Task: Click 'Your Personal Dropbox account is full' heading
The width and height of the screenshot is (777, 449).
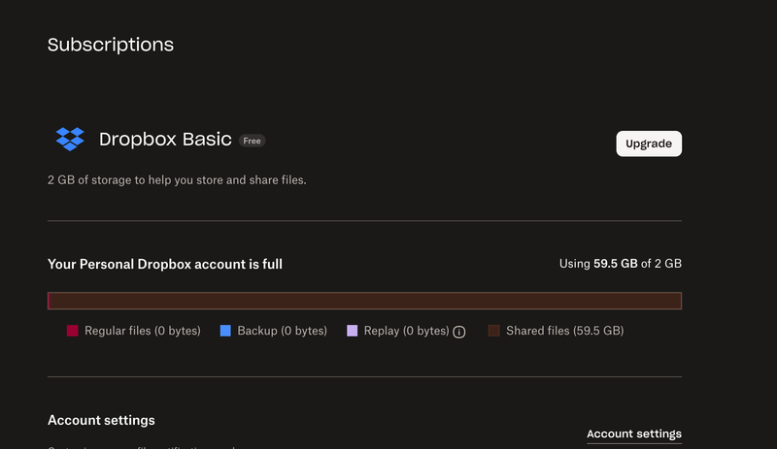Action: 165,264
